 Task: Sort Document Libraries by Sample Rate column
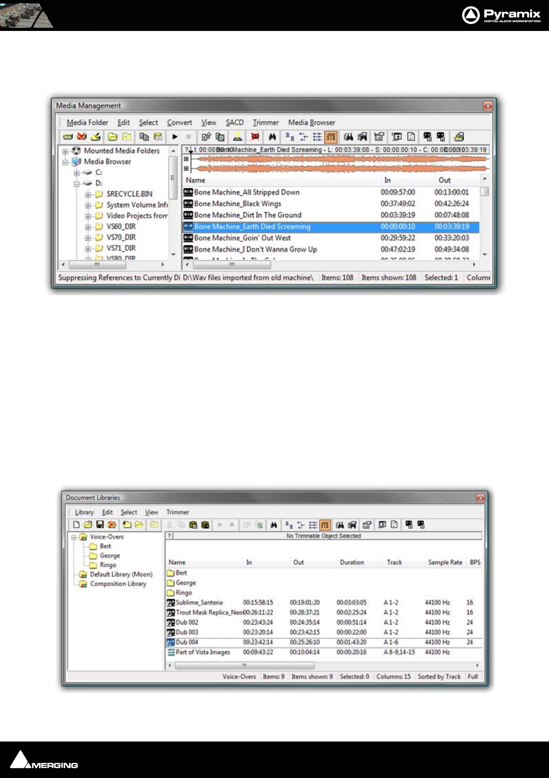(x=445, y=562)
